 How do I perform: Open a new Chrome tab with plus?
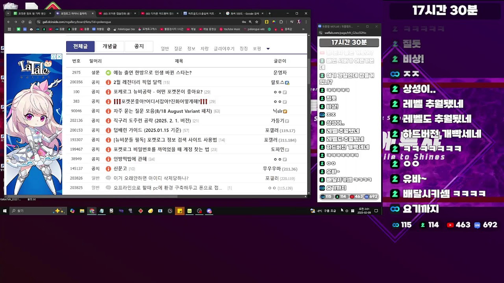click(270, 13)
